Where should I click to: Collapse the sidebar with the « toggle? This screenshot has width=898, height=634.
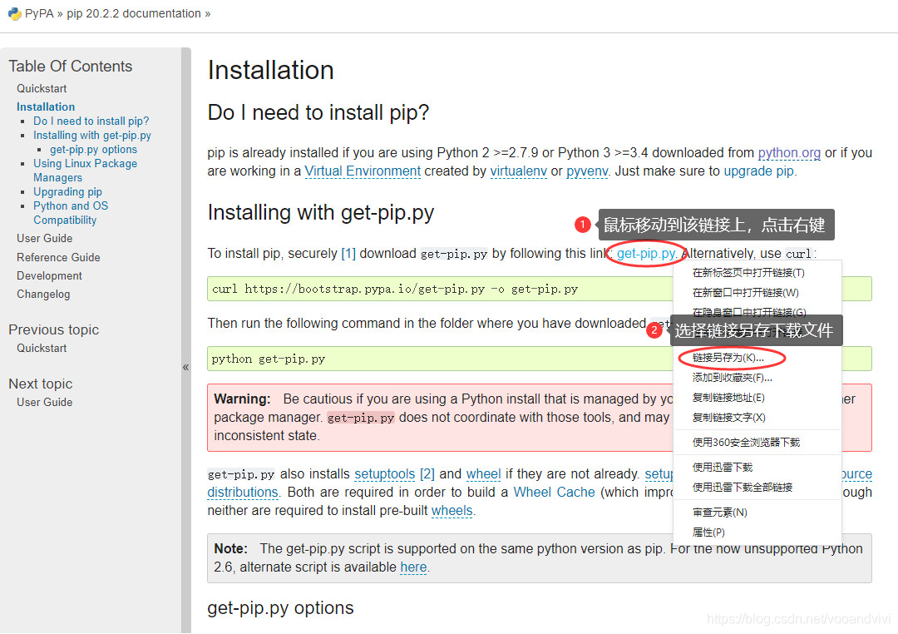(185, 367)
